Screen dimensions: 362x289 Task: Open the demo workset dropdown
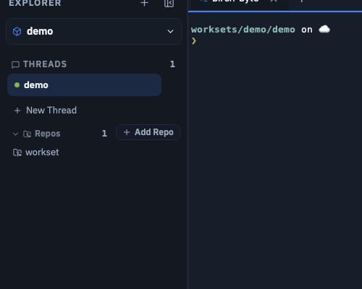click(x=93, y=31)
